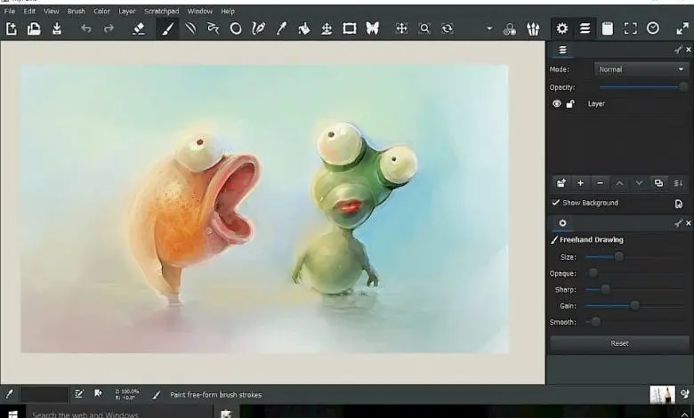Viewport: 694px width, 418px height.
Task: Select the Lines and Curves tool
Action: (x=190, y=28)
